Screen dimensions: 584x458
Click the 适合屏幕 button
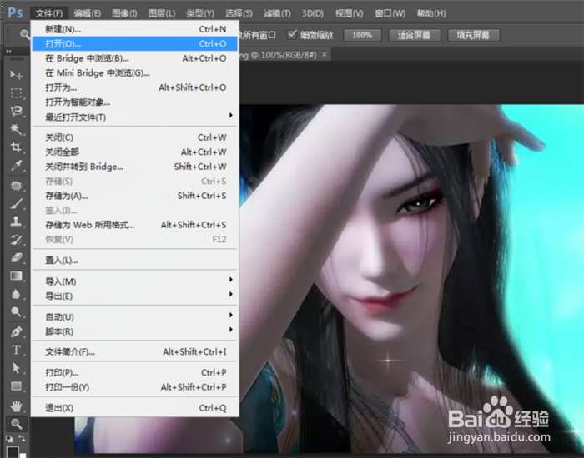click(414, 35)
